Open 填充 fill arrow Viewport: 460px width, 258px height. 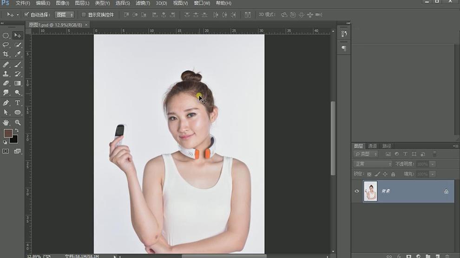point(433,174)
